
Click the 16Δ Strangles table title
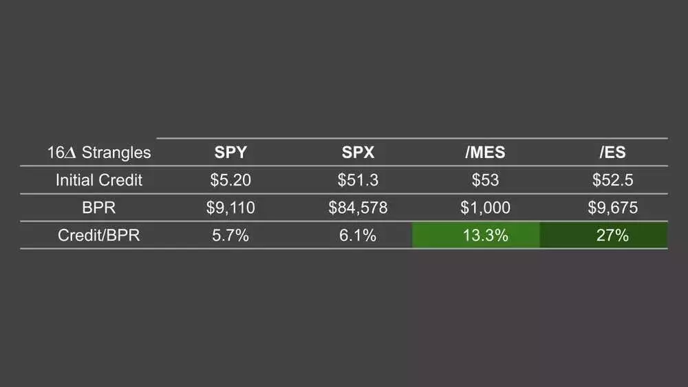click(x=98, y=153)
